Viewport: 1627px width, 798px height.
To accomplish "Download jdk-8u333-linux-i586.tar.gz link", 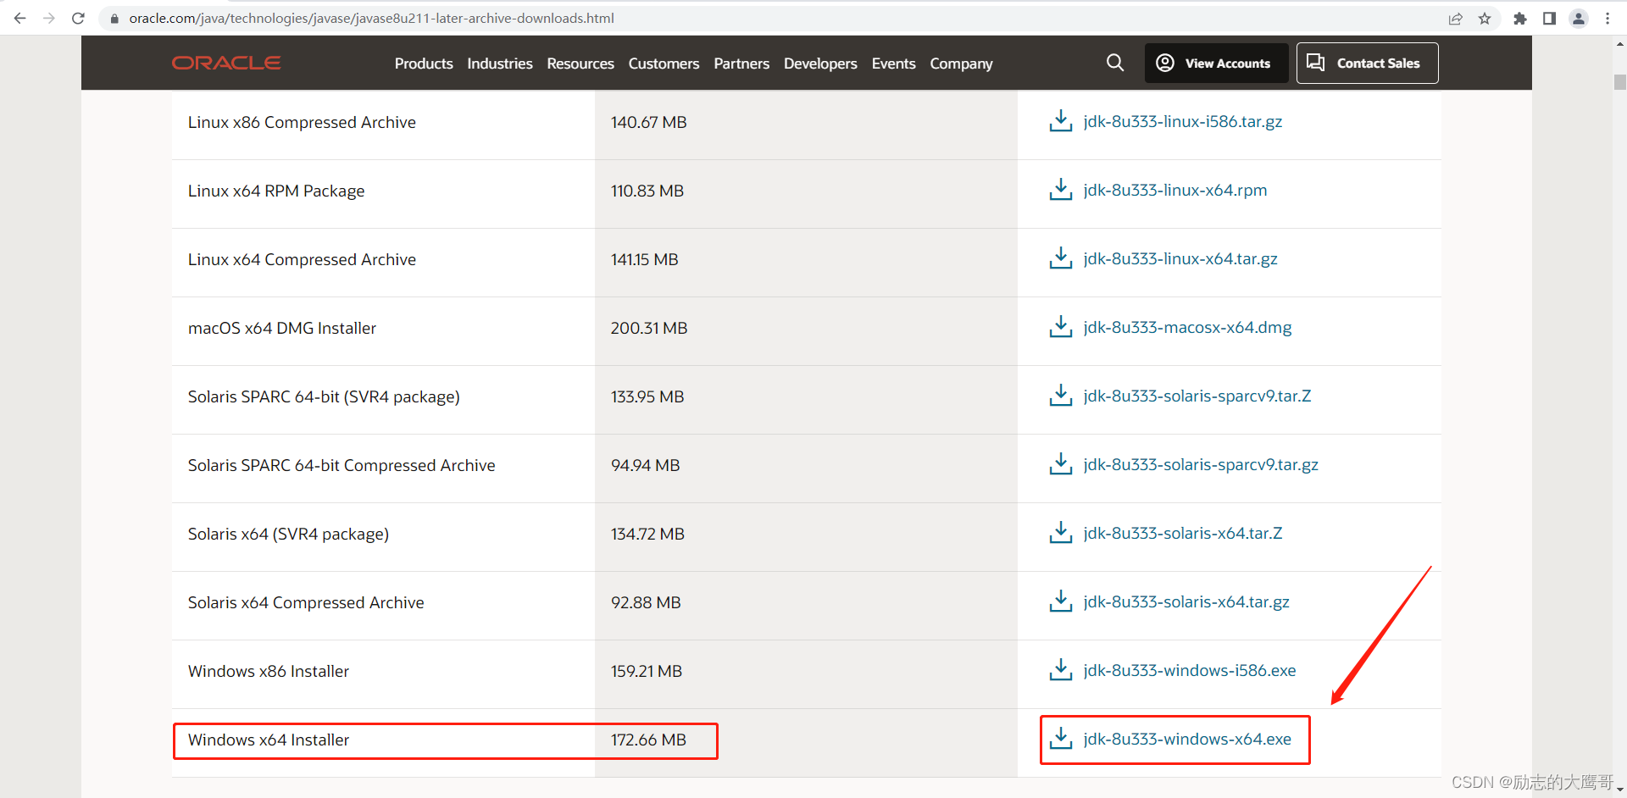I will click(1183, 121).
